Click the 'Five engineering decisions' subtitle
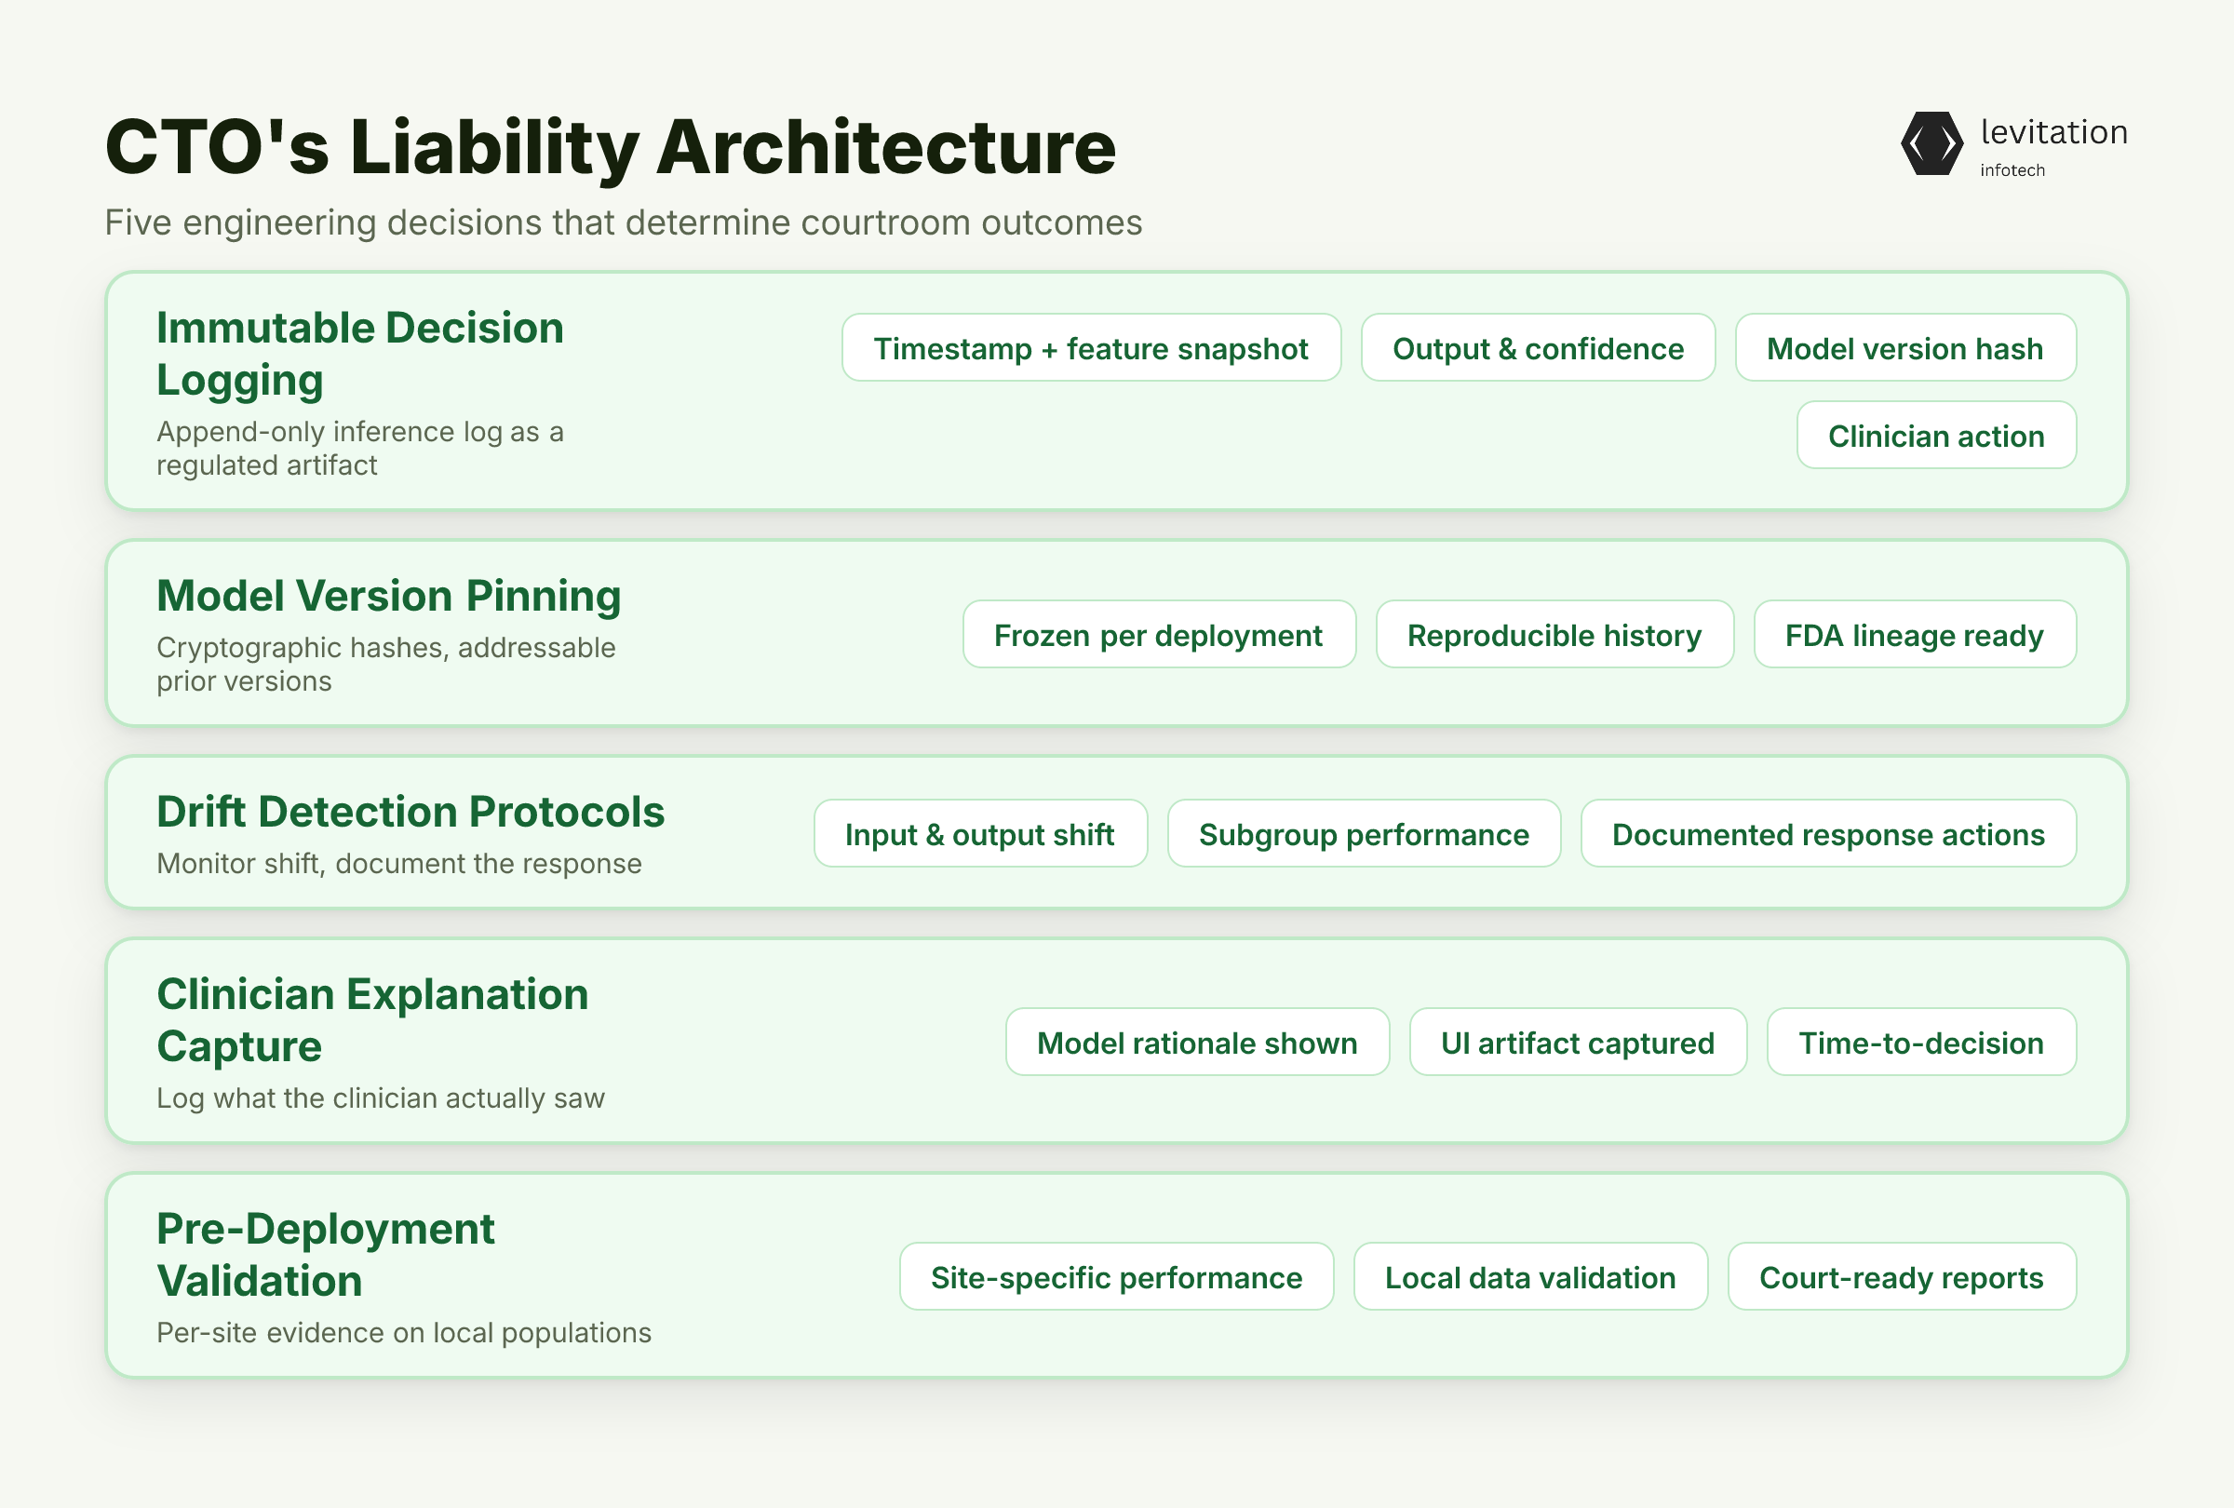 tap(623, 223)
